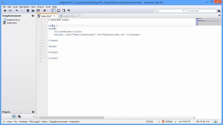The height and width of the screenshot is (125, 223).
Task: Open the Find field history dropdown arrow
Action: click(x=183, y=11)
